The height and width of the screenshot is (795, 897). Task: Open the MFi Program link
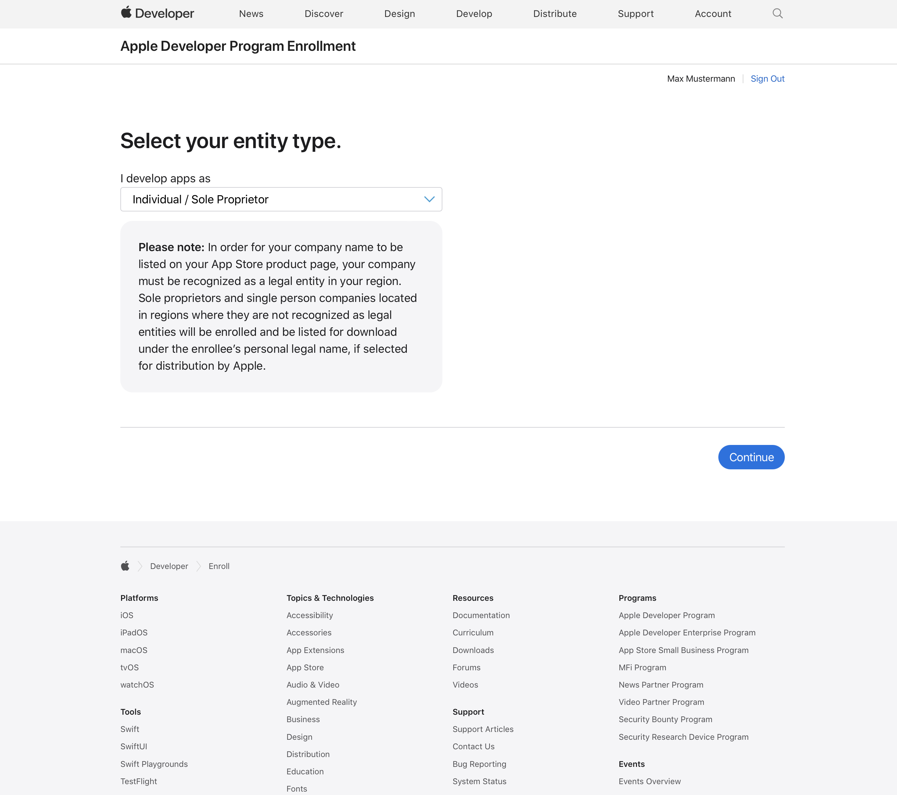[x=642, y=667]
